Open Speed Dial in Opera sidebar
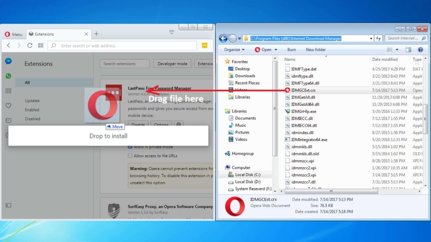The width and height of the screenshot is (431, 242). coord(8,91)
